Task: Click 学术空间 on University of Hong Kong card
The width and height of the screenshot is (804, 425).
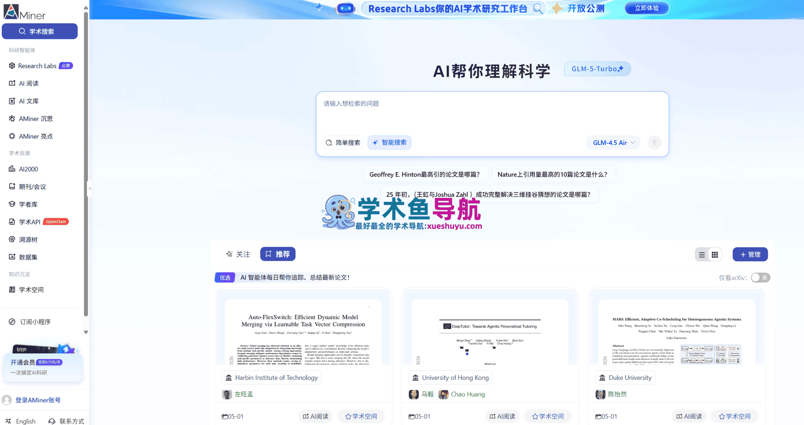Action: 548,416
